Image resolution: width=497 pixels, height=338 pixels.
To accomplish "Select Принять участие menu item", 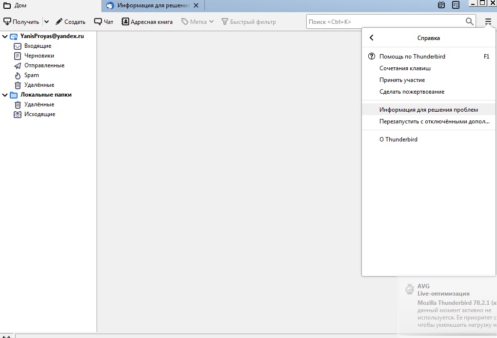I will click(x=429, y=80).
